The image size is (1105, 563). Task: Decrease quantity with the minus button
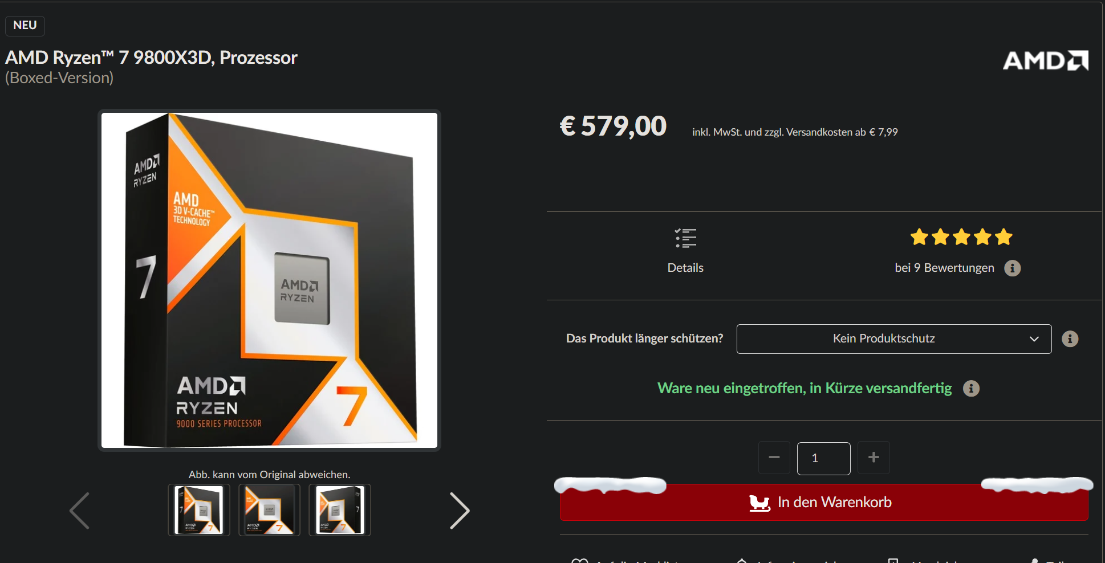coord(774,458)
